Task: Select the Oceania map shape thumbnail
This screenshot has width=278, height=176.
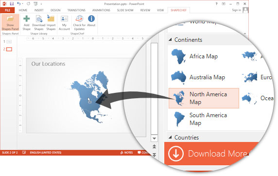Action: pos(249,98)
